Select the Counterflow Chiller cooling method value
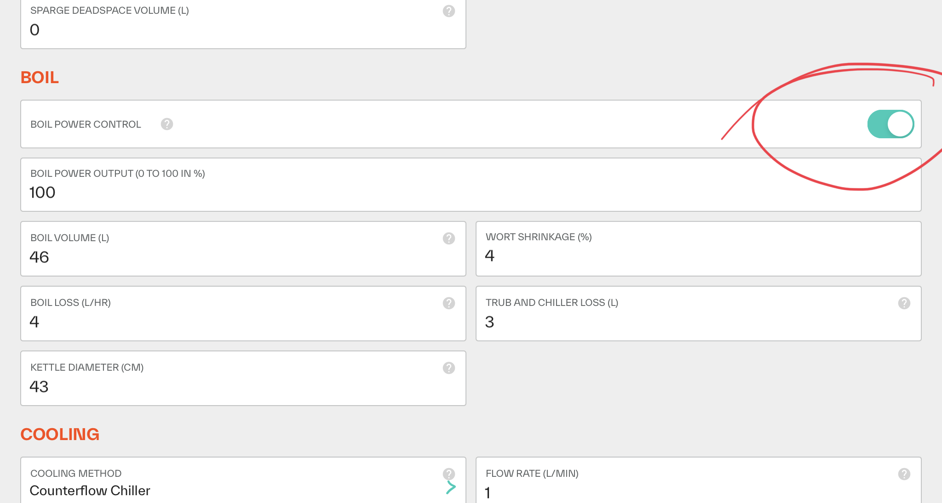 pyautogui.click(x=90, y=491)
